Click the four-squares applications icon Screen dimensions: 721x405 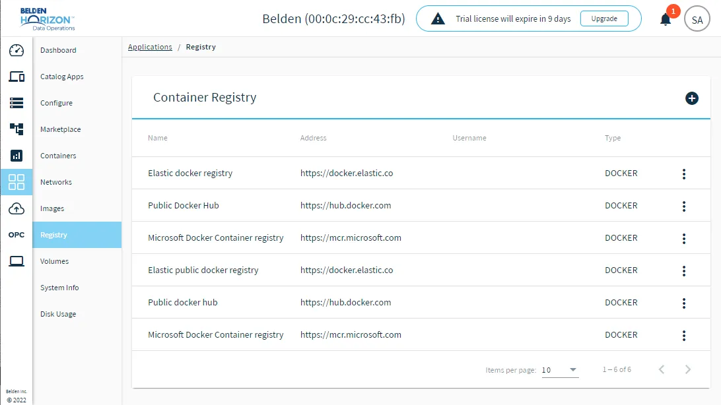(17, 182)
